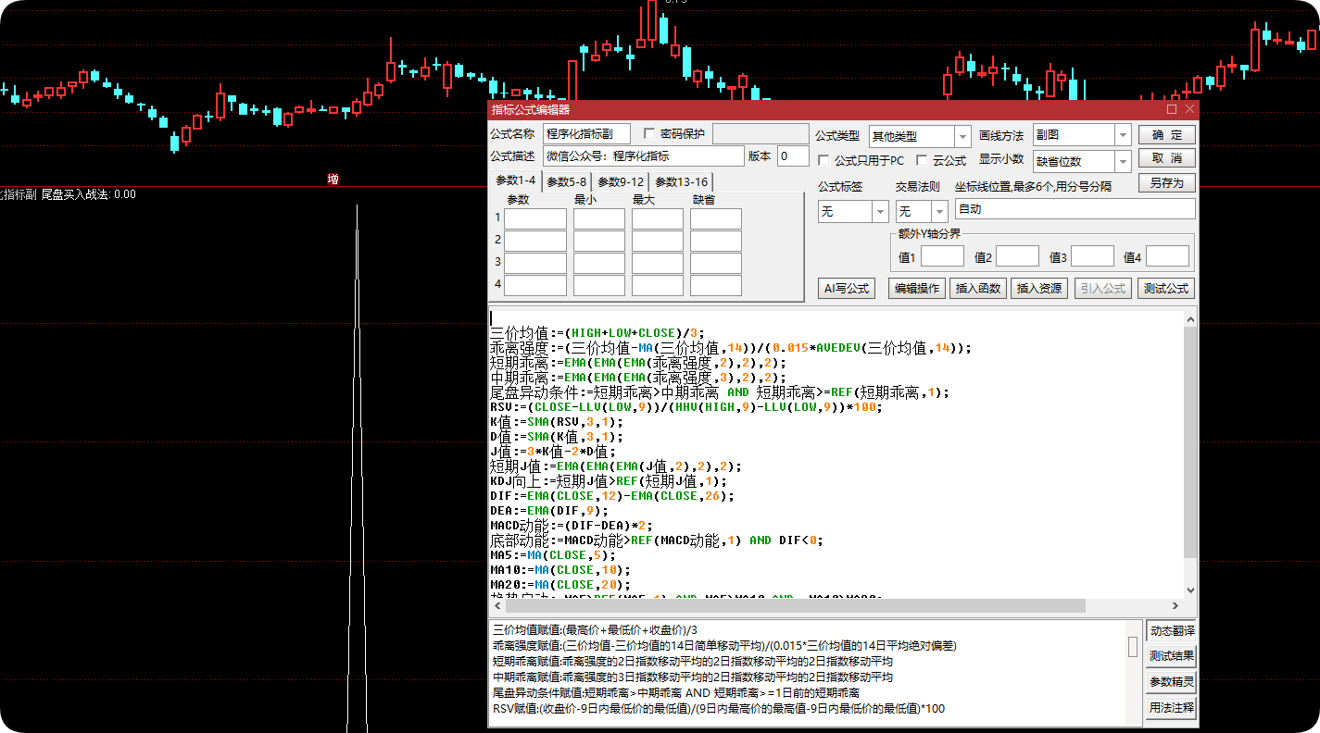Click the translation line starting with RSV赋值
Screen dimensions: 1320x733
(x=719, y=708)
